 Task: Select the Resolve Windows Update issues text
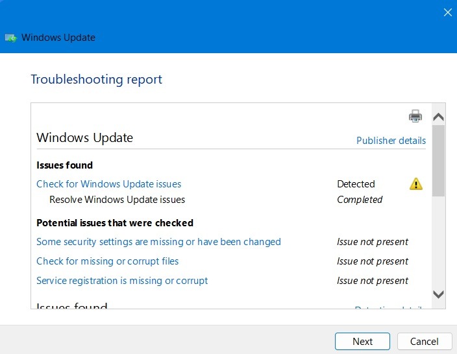point(117,200)
